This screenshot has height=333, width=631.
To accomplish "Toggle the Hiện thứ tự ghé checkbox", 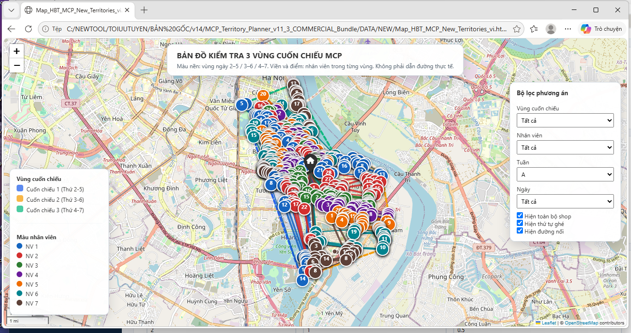I will 520,223.
